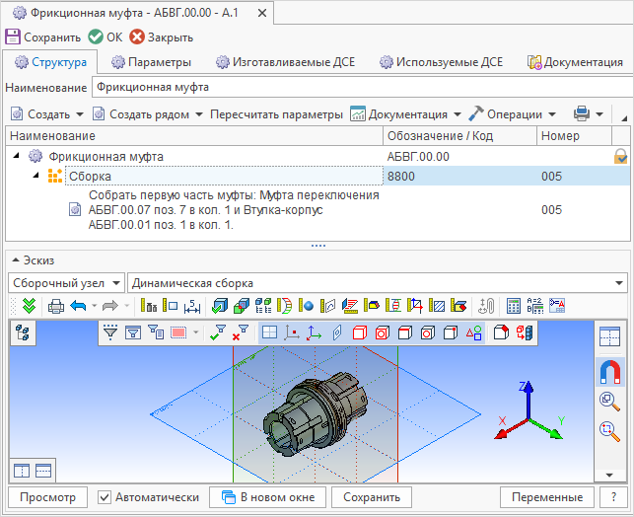
Task: Click the blue undo arrow
Action: 78,306
